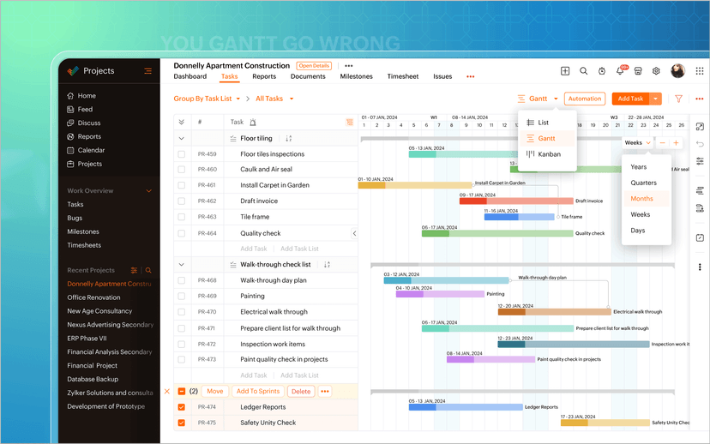Click the Delete button for selected tasks
The height and width of the screenshot is (444, 710).
(x=301, y=392)
